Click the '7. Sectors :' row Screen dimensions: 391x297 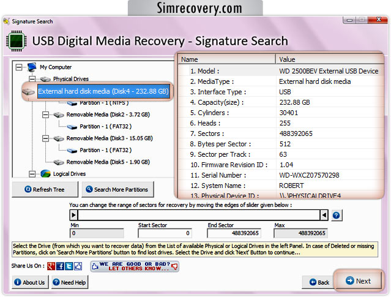(x=281, y=133)
